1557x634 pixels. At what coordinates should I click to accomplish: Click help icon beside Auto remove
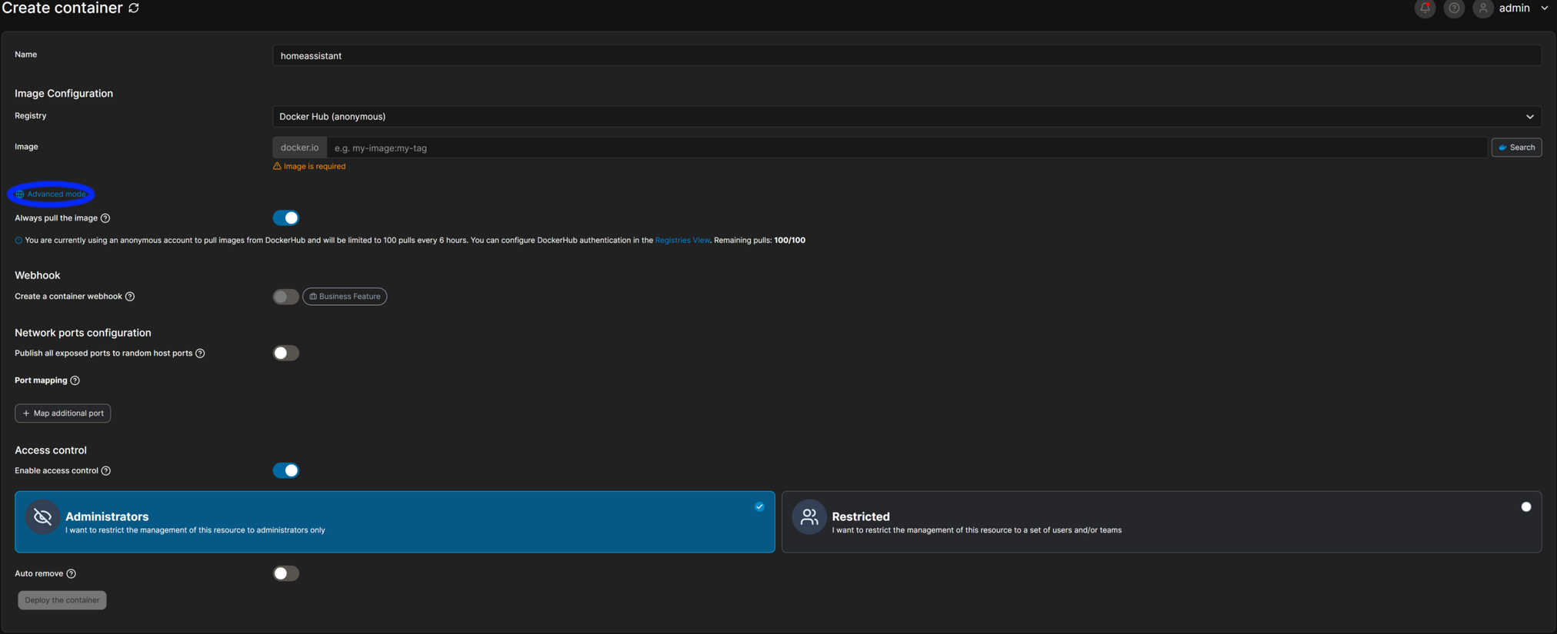pyautogui.click(x=72, y=574)
